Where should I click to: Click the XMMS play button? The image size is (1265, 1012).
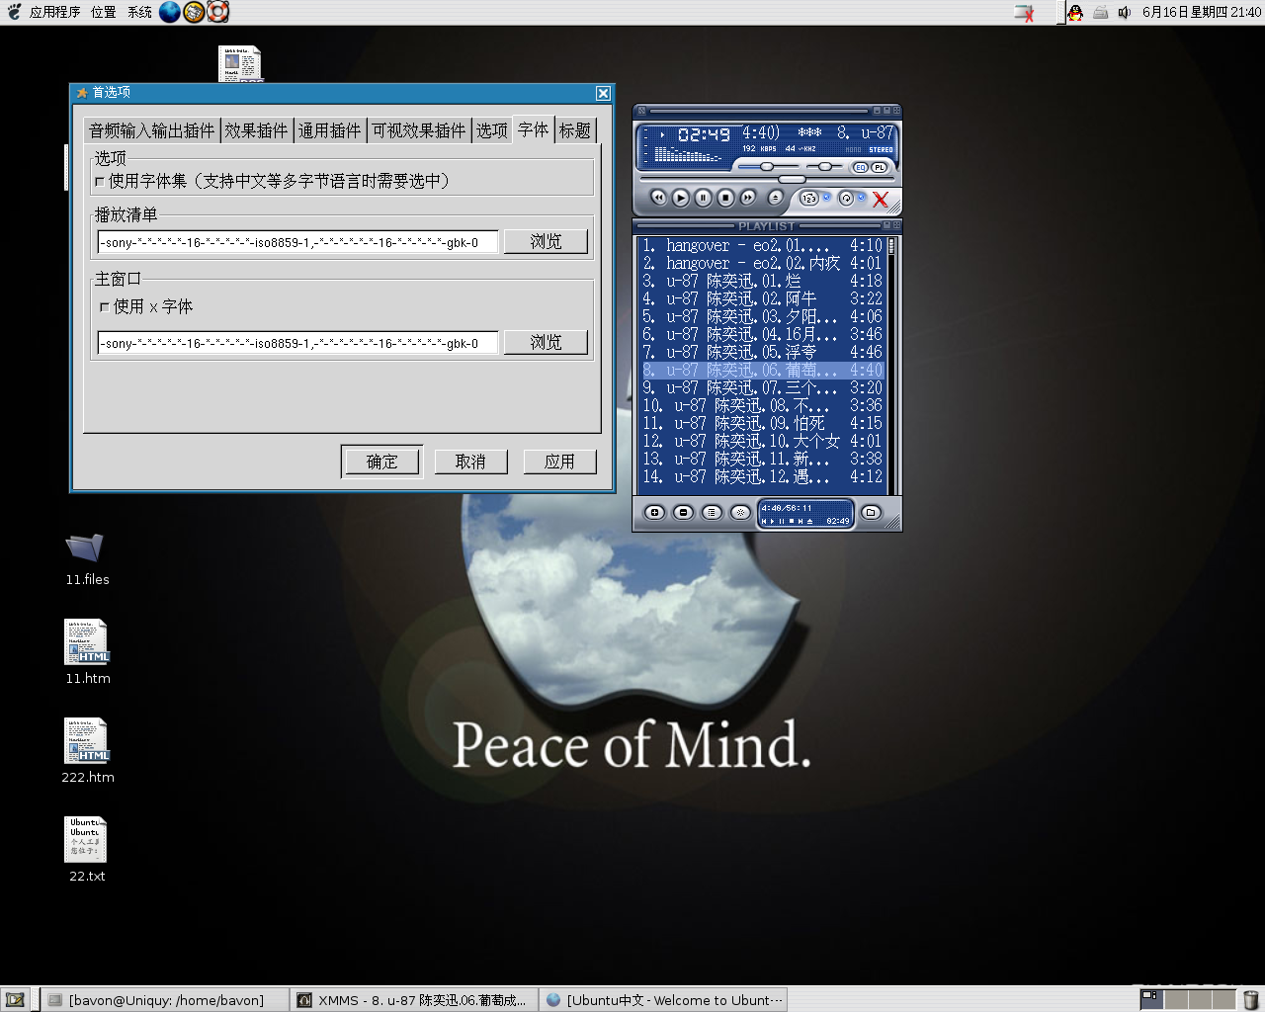681,198
